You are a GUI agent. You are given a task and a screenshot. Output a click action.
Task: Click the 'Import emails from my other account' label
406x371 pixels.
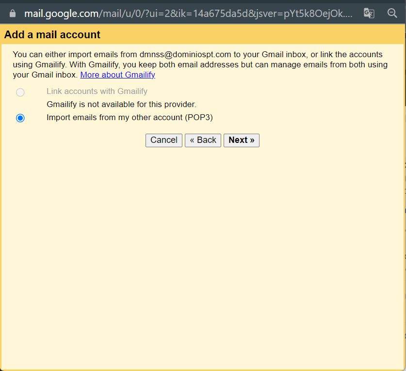click(x=130, y=117)
